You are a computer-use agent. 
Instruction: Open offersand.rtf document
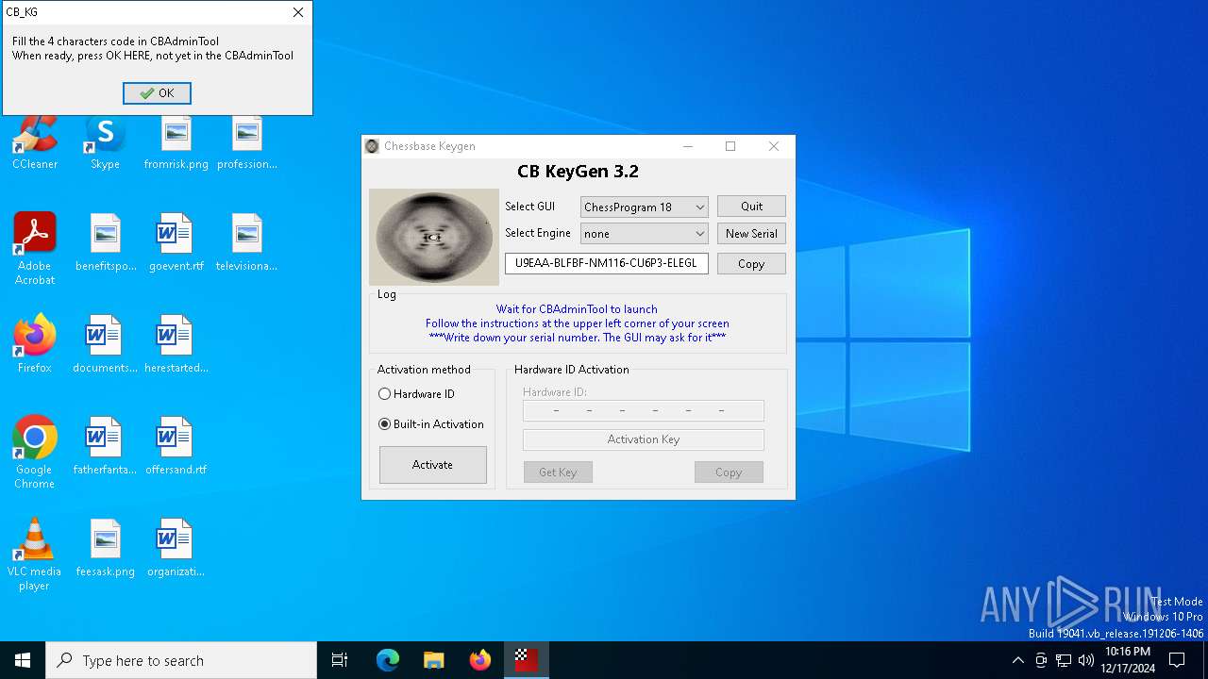point(176,446)
